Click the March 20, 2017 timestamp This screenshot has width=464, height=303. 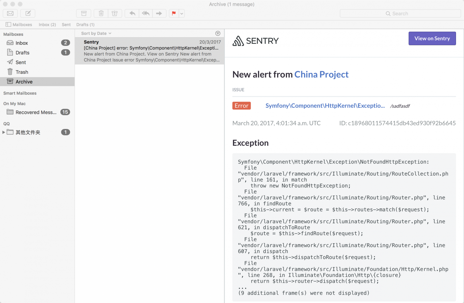[x=276, y=123]
